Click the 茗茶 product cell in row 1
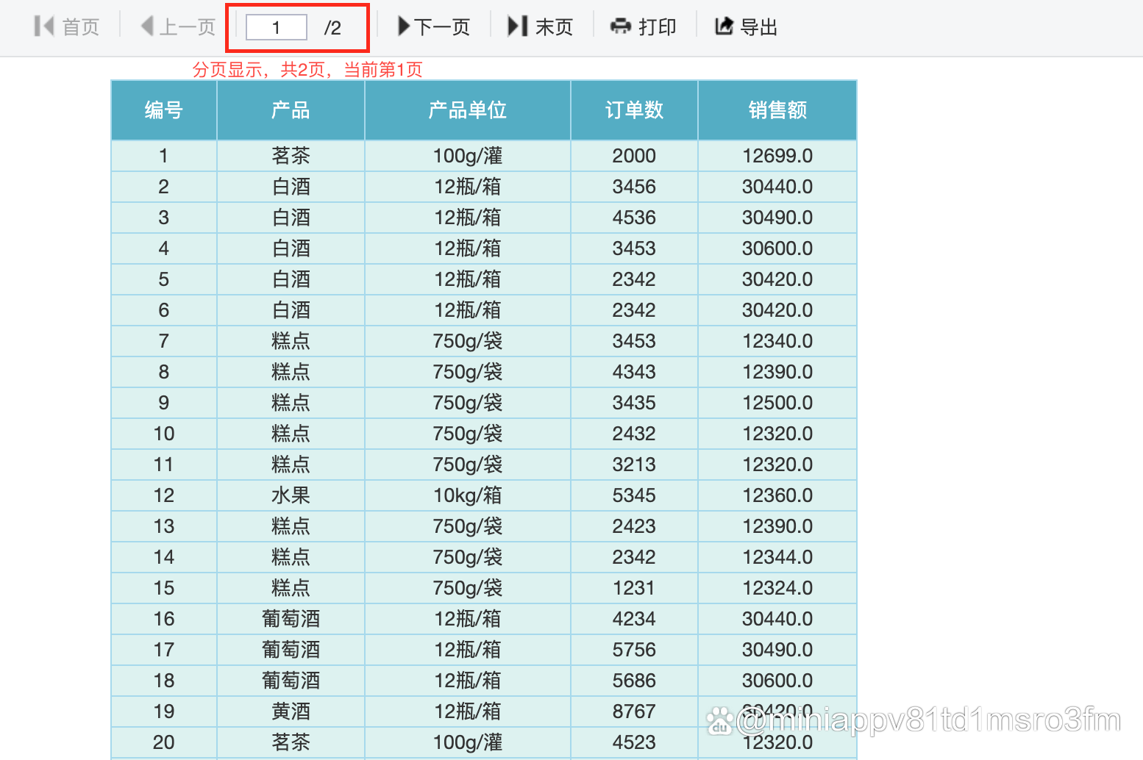This screenshot has height=760, width=1143. pos(291,156)
